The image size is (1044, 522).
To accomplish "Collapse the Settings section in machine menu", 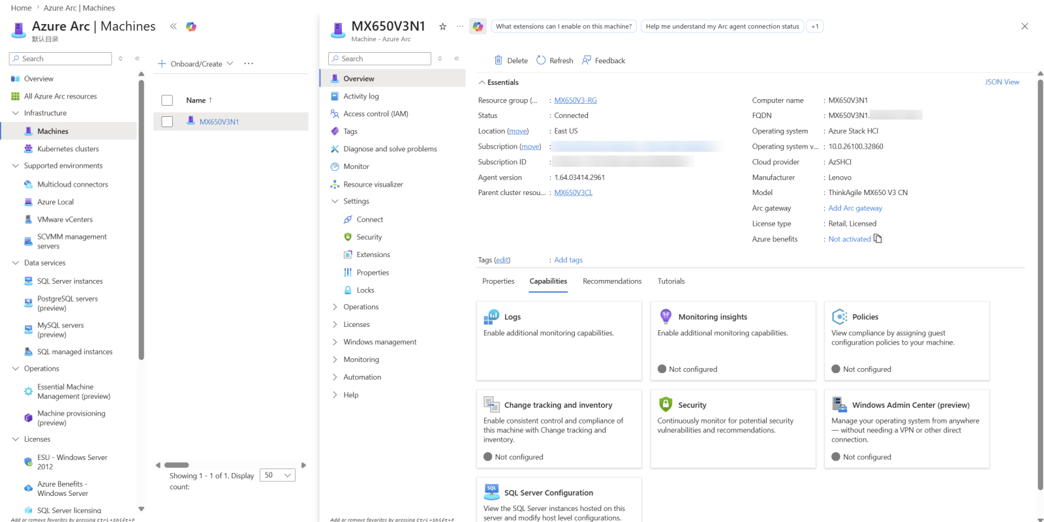I will [x=335, y=201].
